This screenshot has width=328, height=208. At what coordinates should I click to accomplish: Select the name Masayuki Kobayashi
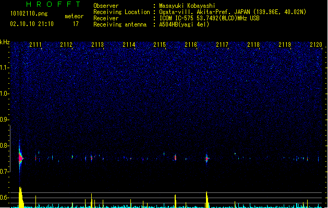[x=187, y=6]
